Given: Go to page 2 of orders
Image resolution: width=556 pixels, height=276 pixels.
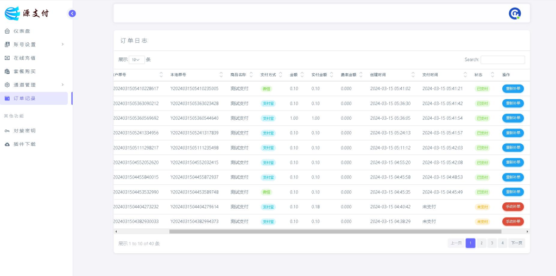Looking at the screenshot, I should pyautogui.click(x=481, y=243).
